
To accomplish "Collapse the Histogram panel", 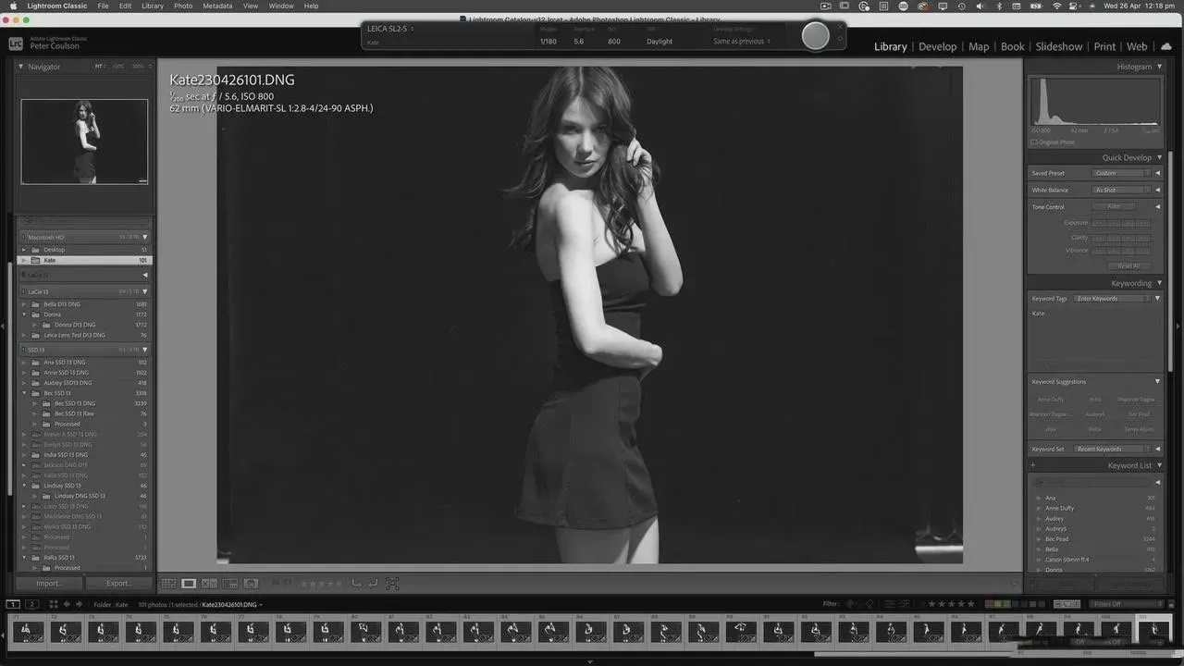I will (1160, 67).
